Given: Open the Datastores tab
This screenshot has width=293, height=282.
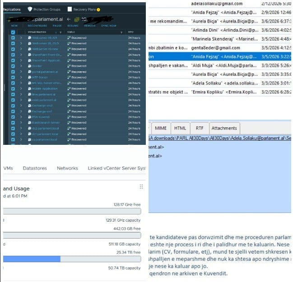Looking at the screenshot, I should click(x=35, y=168).
